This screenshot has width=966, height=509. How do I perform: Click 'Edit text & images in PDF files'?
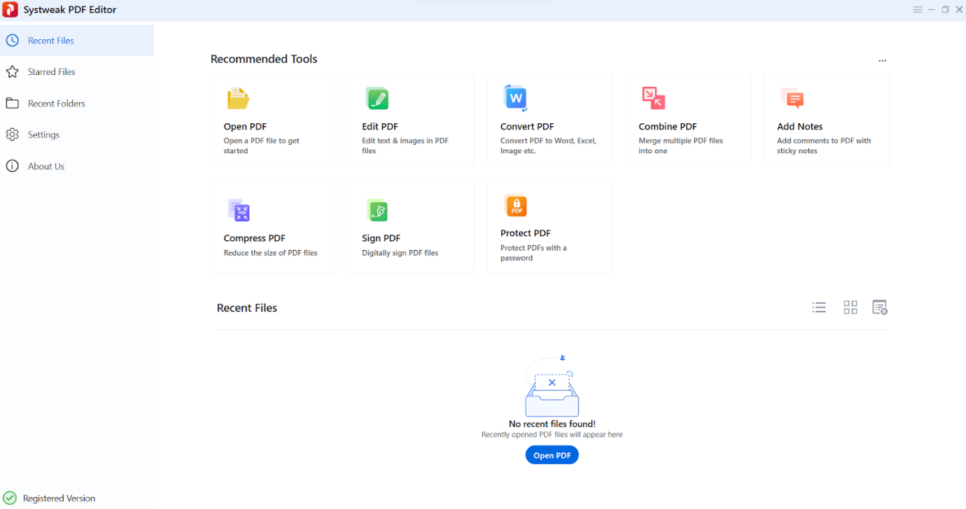tap(405, 146)
